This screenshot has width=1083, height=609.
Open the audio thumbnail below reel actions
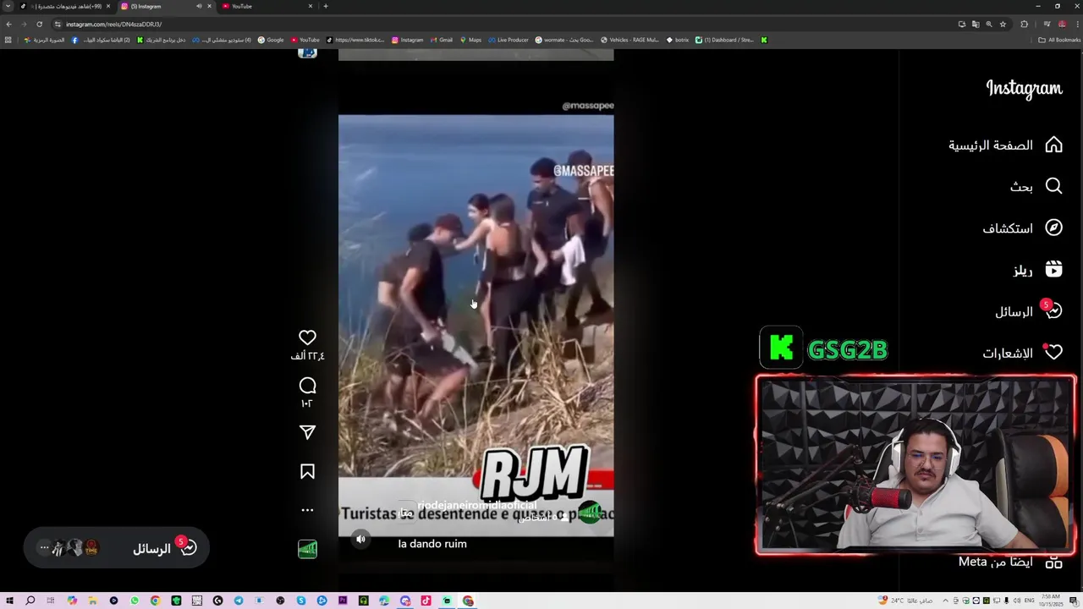coord(307,549)
